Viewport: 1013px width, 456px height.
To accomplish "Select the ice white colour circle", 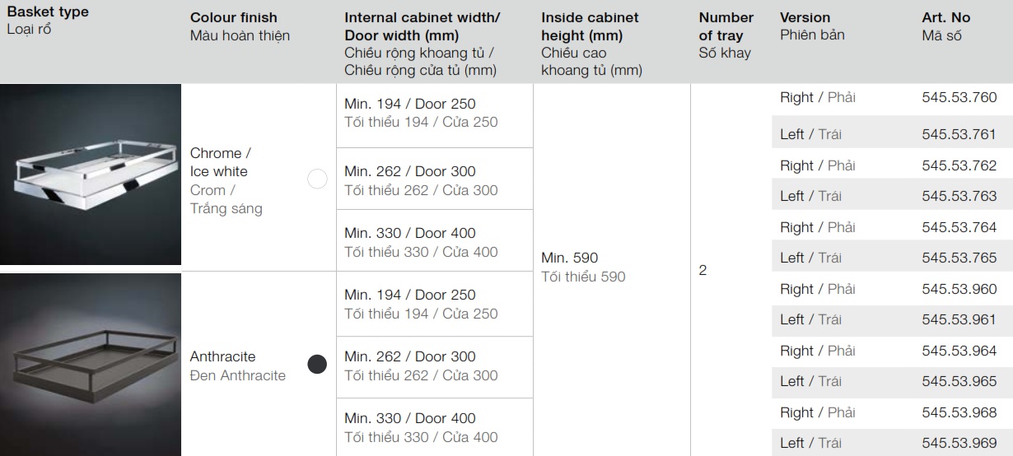I will point(317,179).
